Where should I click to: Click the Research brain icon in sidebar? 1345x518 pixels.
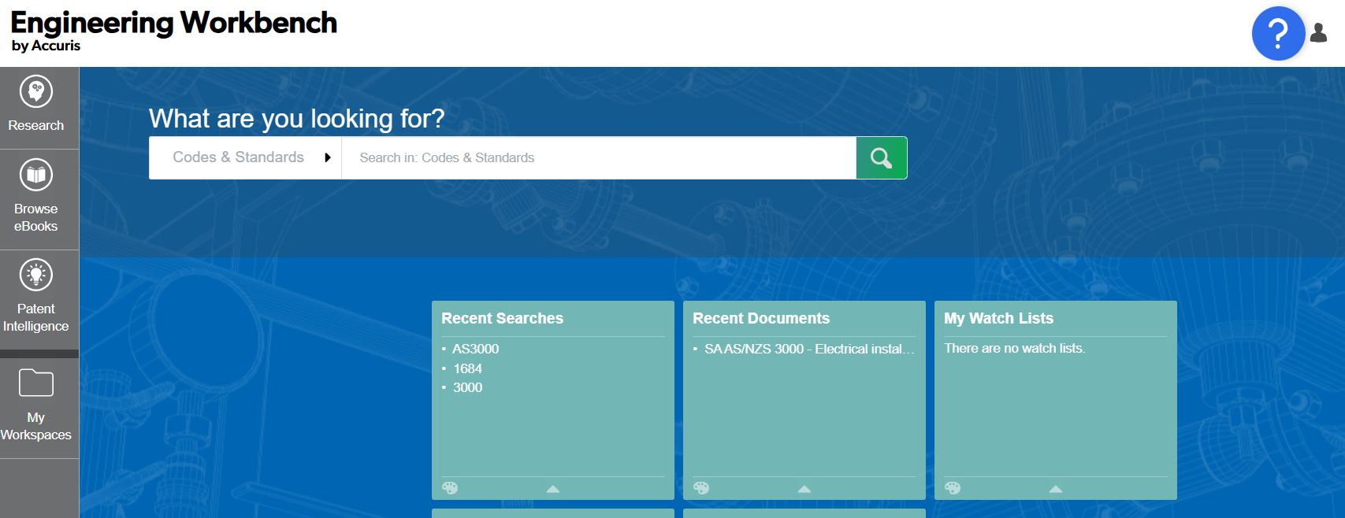pyautogui.click(x=35, y=92)
